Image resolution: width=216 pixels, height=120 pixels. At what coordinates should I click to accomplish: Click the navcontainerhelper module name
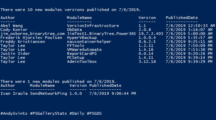tap(89, 42)
